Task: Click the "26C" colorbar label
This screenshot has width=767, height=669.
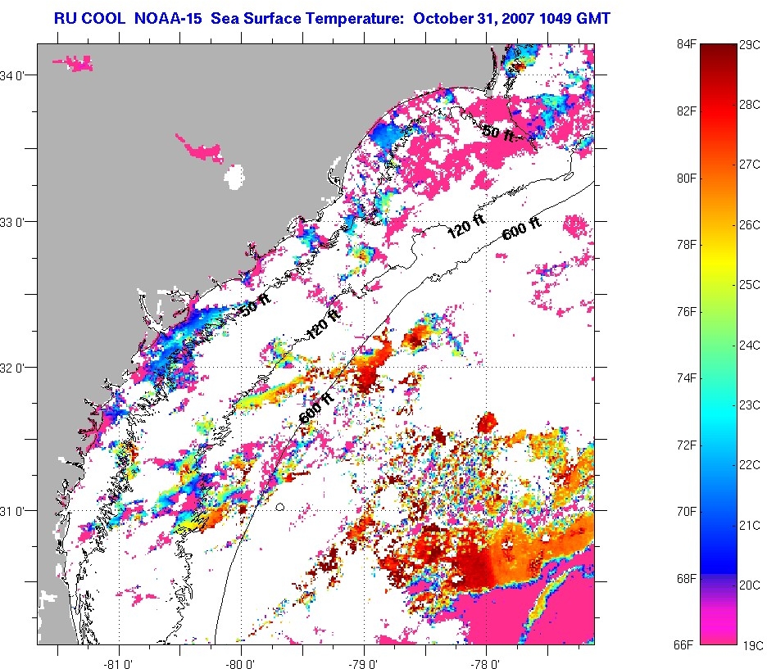Action: tap(750, 225)
